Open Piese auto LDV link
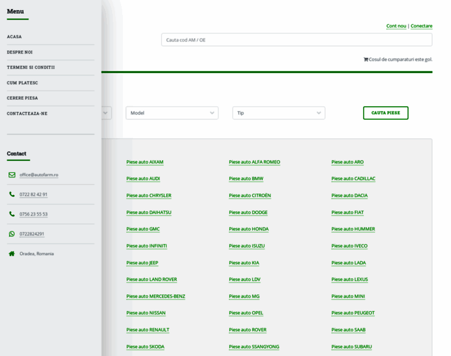Viewport: 451px width, 356px height. pyautogui.click(x=244, y=279)
